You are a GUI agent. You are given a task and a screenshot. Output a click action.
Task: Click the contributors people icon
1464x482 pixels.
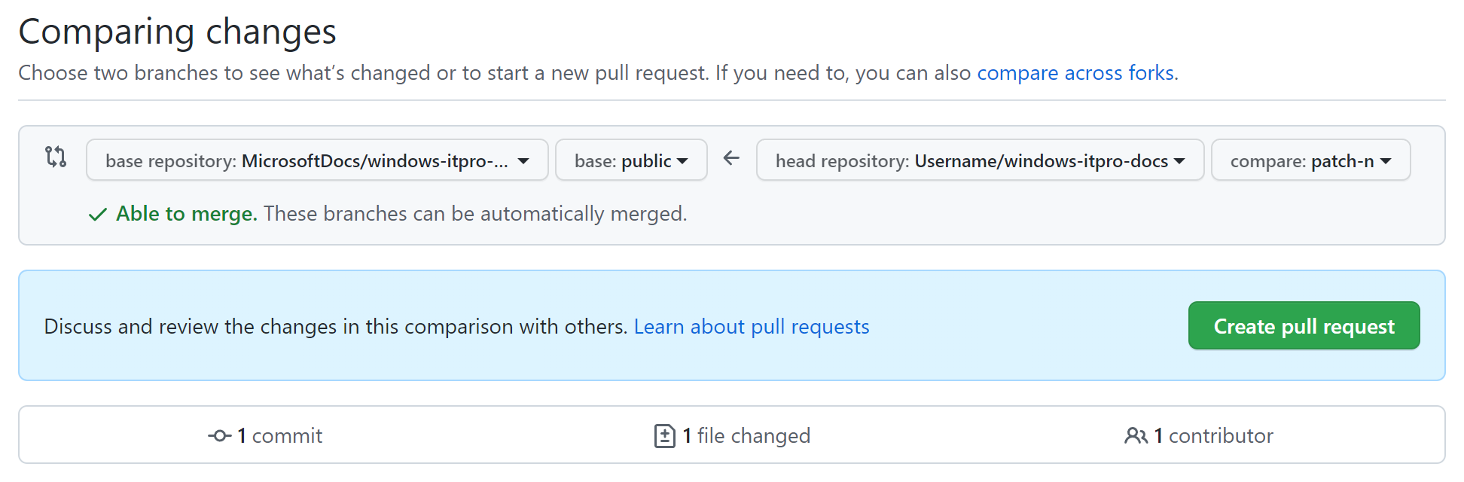pyautogui.click(x=1136, y=436)
